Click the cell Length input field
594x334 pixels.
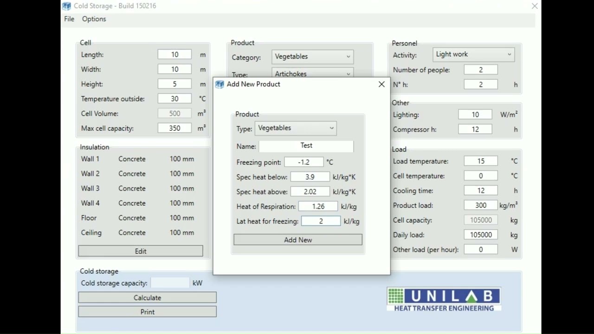click(x=174, y=55)
